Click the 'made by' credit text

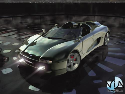[x=13, y=2]
